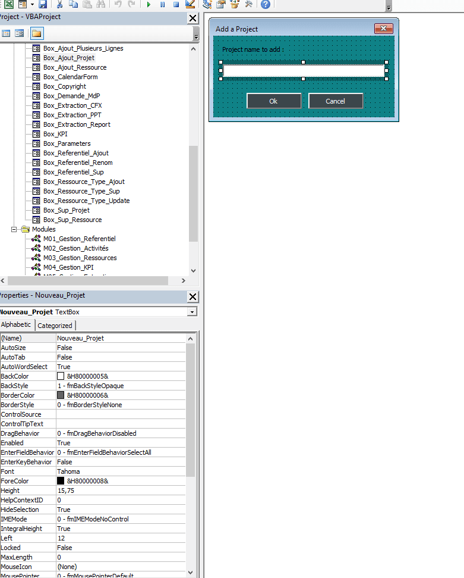
Task: Click the BackColor white color swatch
Action: point(61,376)
